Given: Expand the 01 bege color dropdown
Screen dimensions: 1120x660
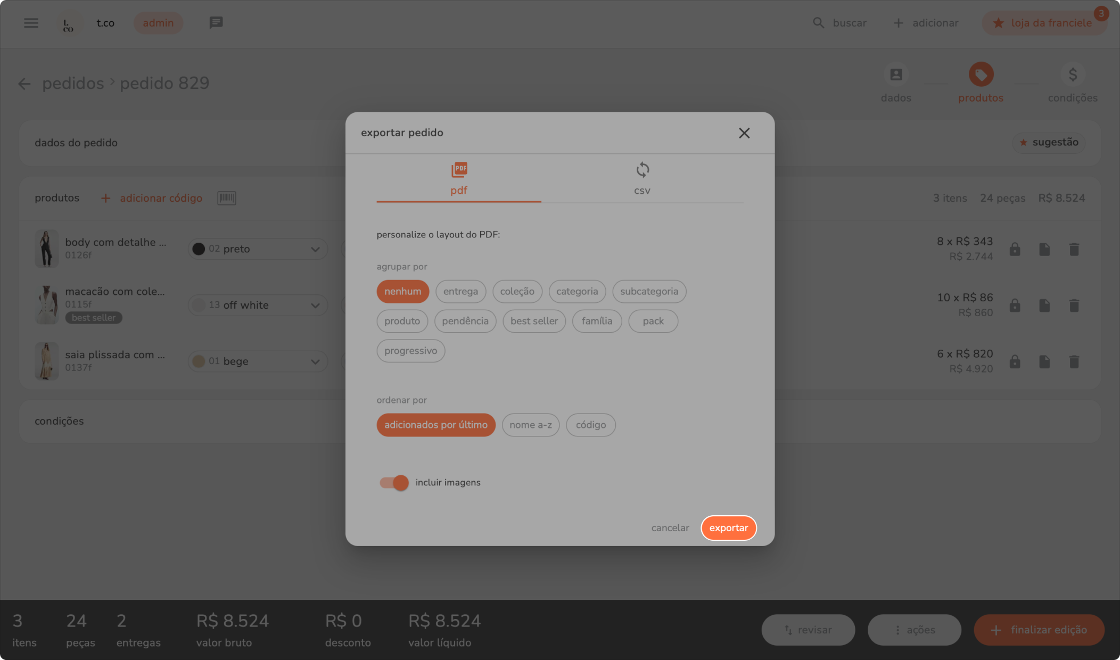Looking at the screenshot, I should [x=258, y=362].
